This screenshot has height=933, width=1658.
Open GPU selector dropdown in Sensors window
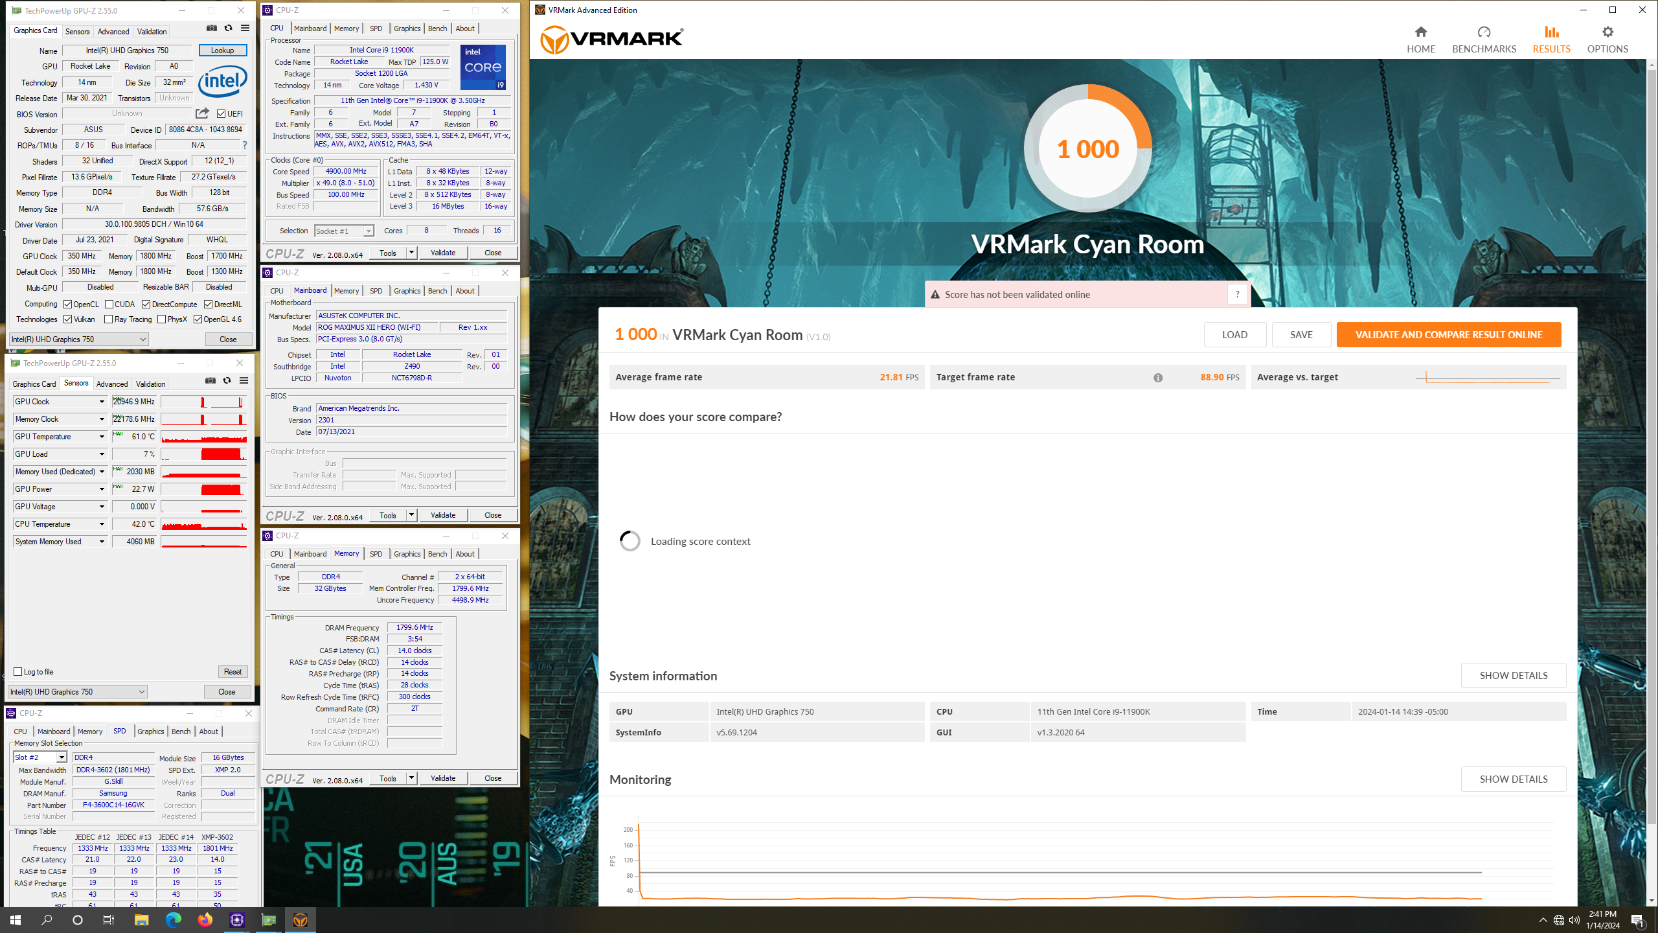pyautogui.click(x=78, y=692)
